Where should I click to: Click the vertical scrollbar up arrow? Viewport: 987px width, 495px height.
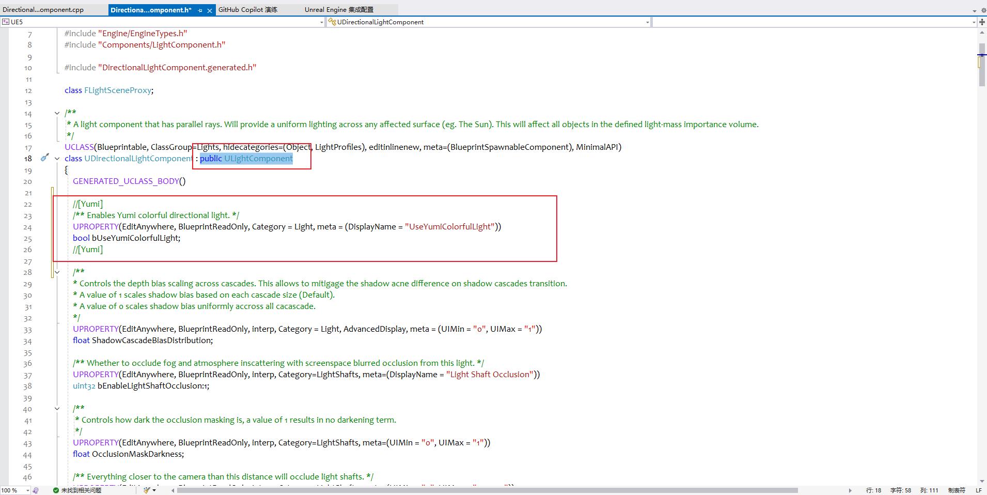click(x=982, y=33)
